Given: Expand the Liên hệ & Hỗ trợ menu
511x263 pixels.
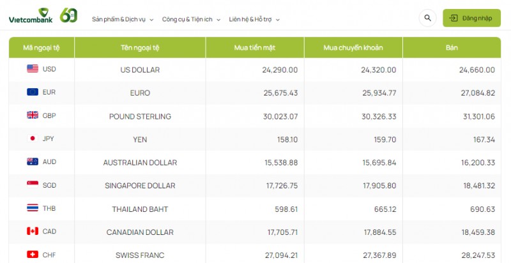Looking at the screenshot, I should coord(254,19).
